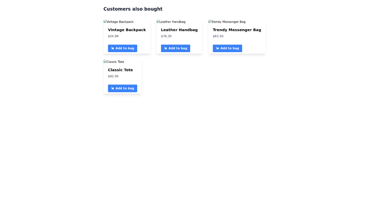Screen dimensions: 388x204
Task: Add the Classic Tote to bag
Action: (123, 88)
